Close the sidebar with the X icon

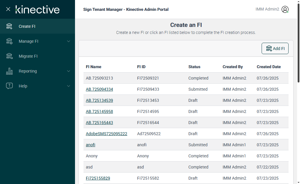[8, 9]
